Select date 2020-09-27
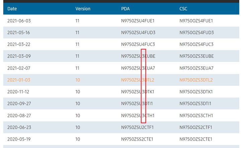241x148 pixels. 19,103
